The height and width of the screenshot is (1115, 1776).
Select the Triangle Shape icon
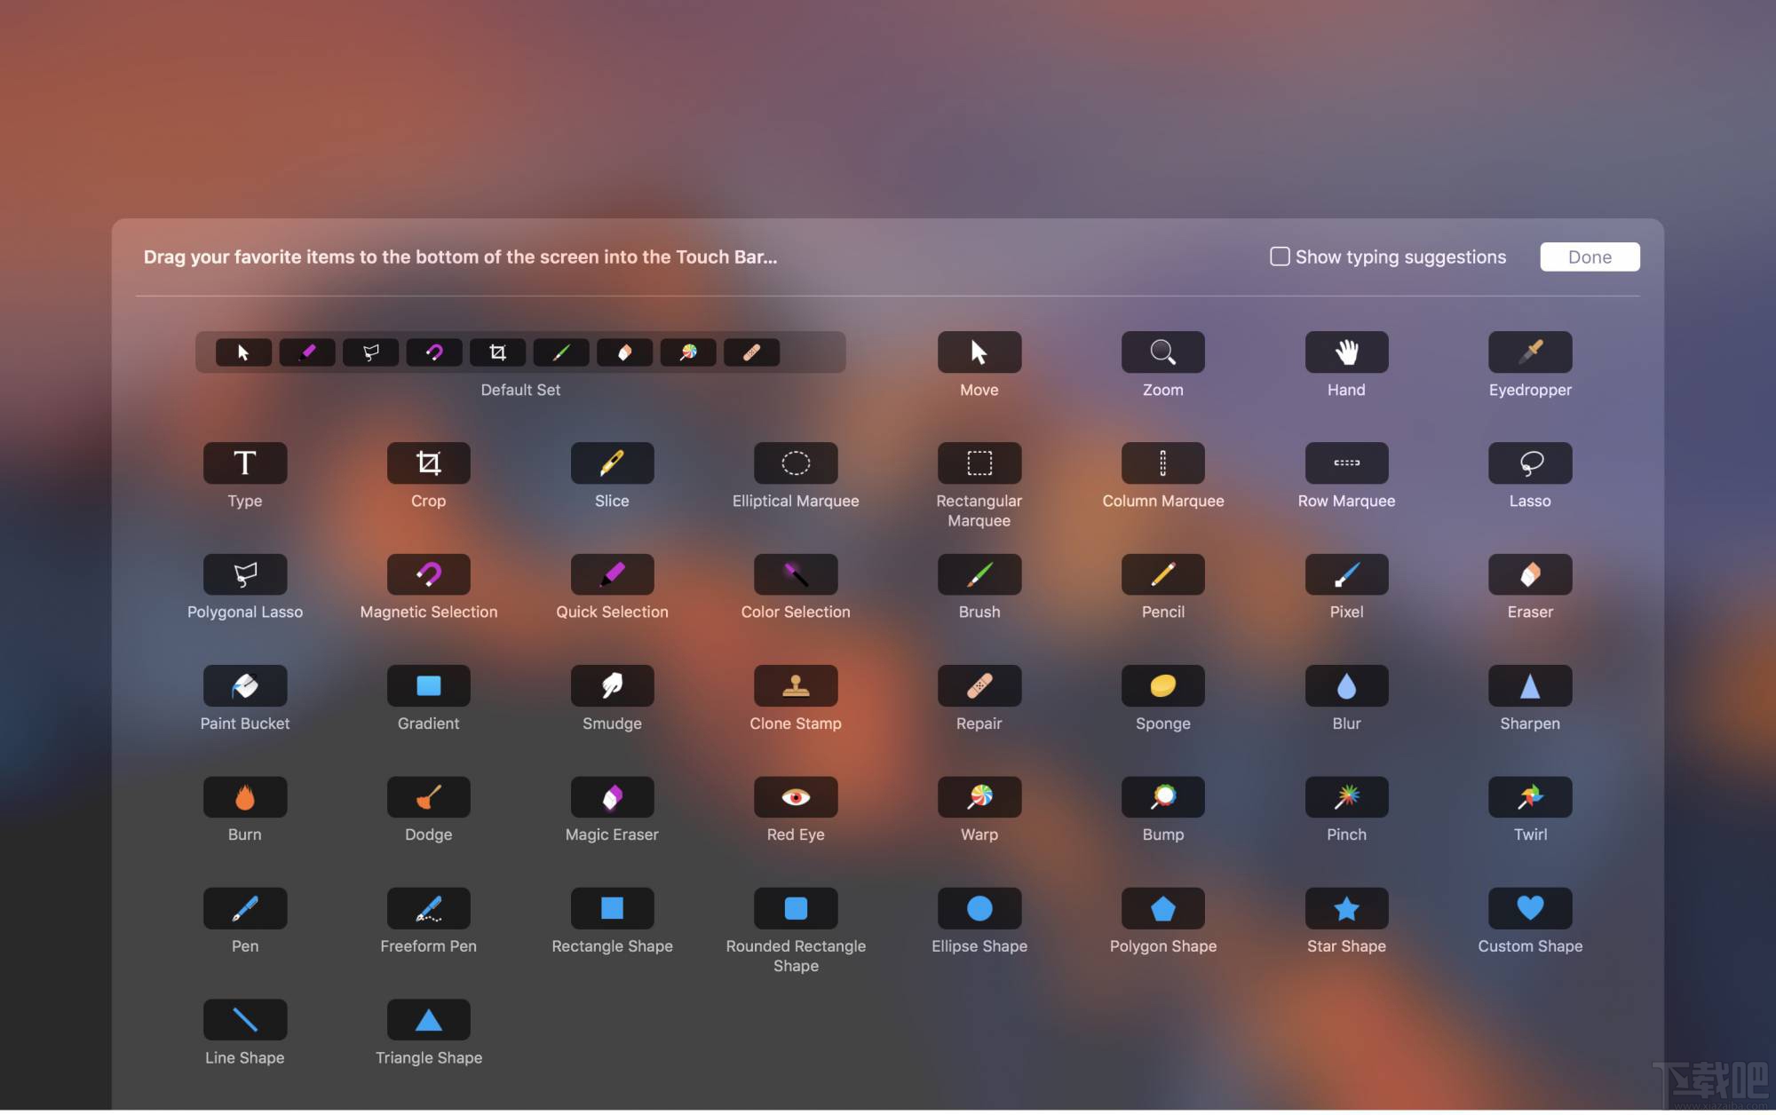tap(428, 1020)
